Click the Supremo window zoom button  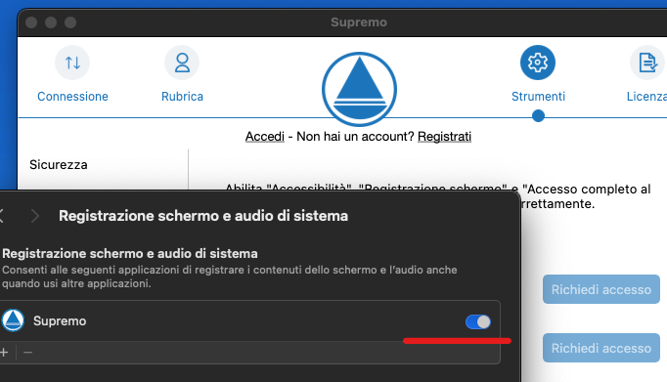[70, 22]
